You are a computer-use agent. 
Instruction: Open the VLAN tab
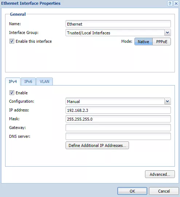point(44,82)
